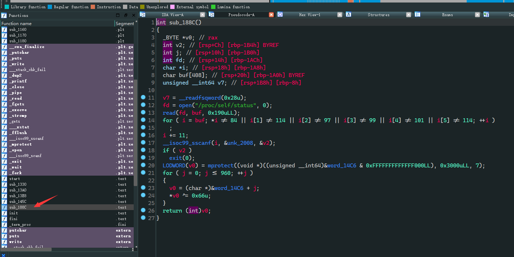Click the Structures tab icon
The width and height of the screenshot is (514, 257).
tap(348, 15)
